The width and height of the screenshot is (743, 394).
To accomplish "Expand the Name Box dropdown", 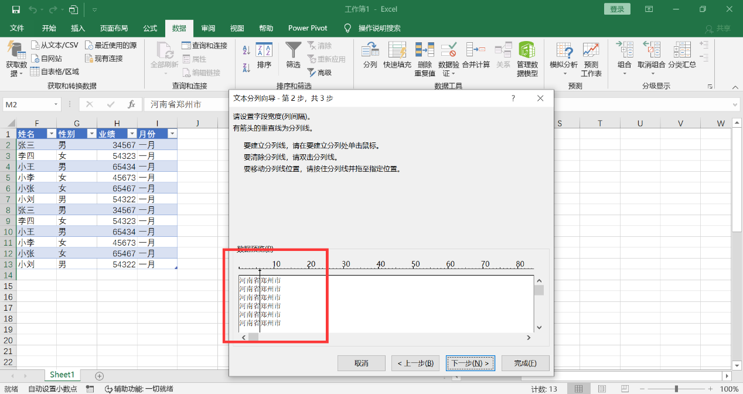I will (56, 104).
